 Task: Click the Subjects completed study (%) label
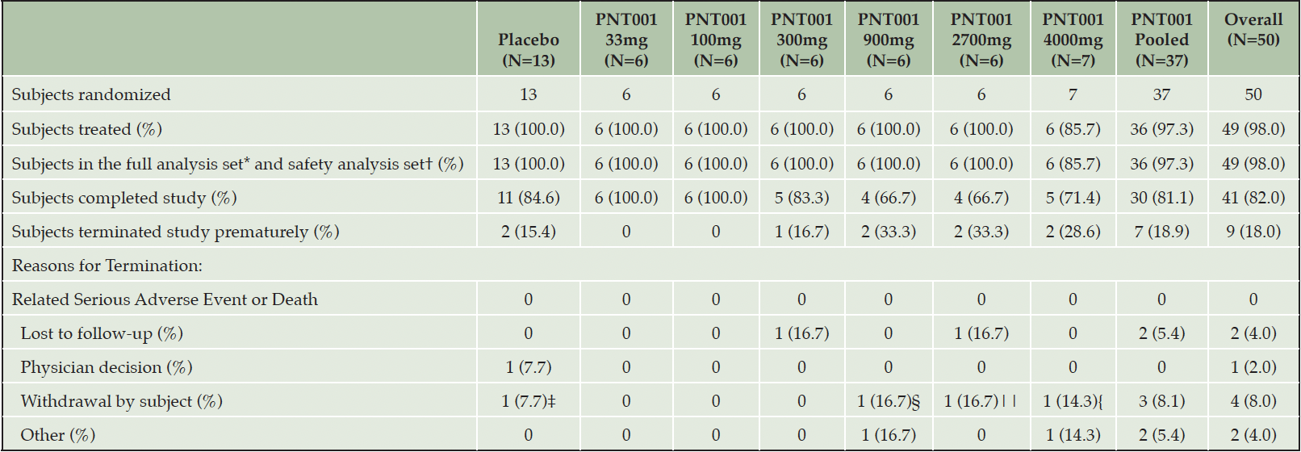coord(124,198)
